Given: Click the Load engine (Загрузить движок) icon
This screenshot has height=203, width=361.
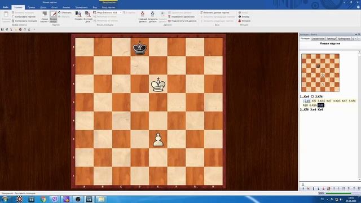Looking at the screenshot, I should [153, 17].
